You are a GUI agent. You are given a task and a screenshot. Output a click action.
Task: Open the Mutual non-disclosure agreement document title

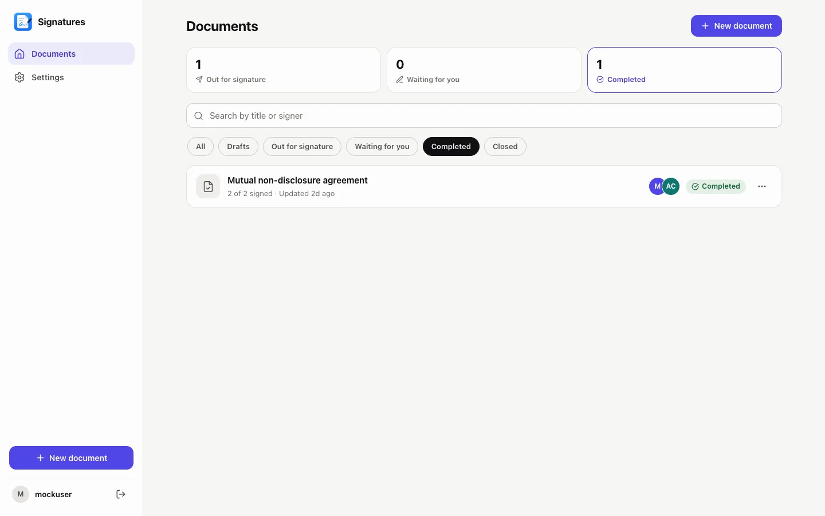pyautogui.click(x=297, y=180)
